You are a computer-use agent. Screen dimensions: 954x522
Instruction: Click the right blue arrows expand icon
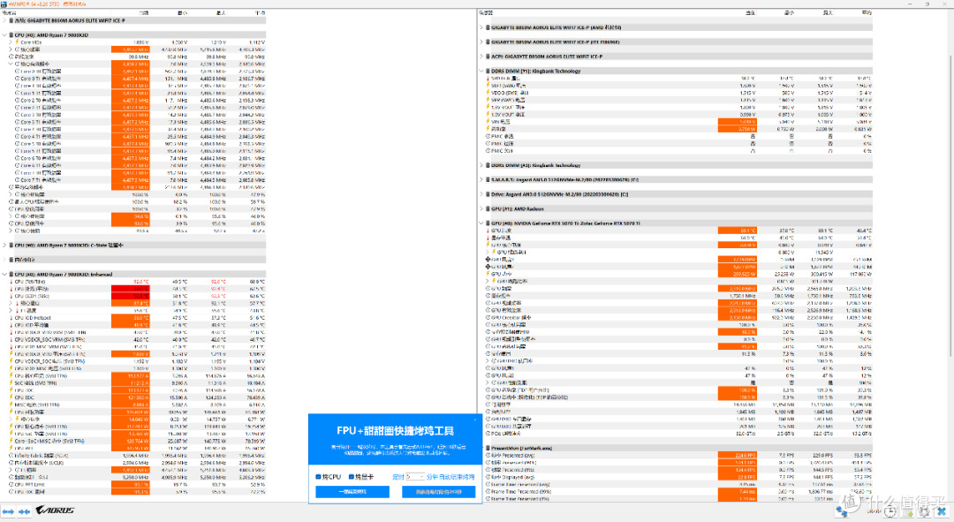tap(25, 511)
